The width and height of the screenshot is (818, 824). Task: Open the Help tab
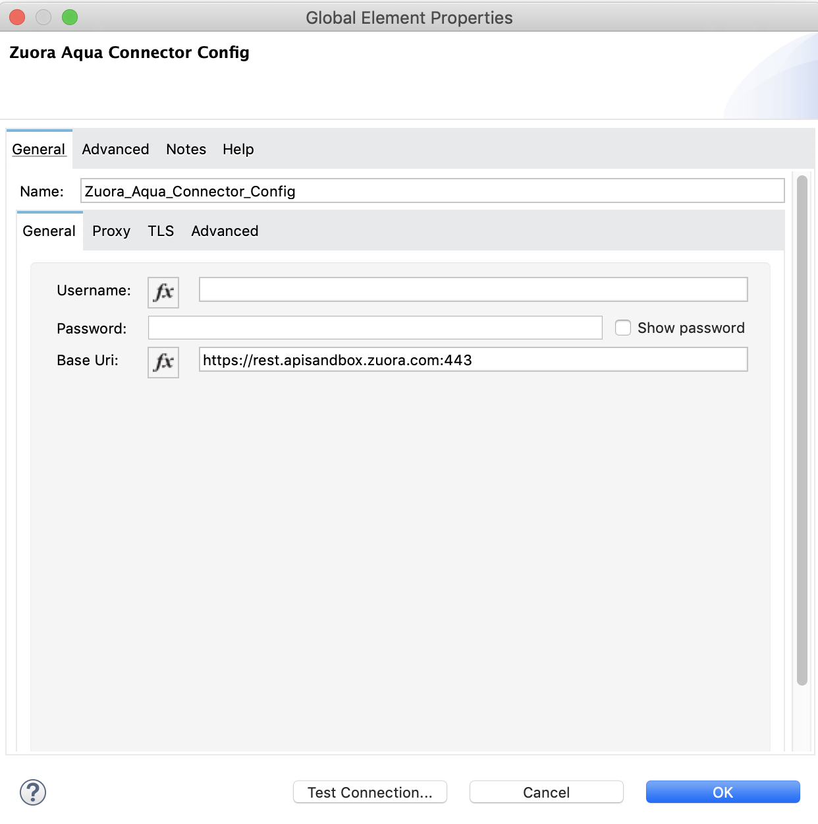(x=238, y=149)
